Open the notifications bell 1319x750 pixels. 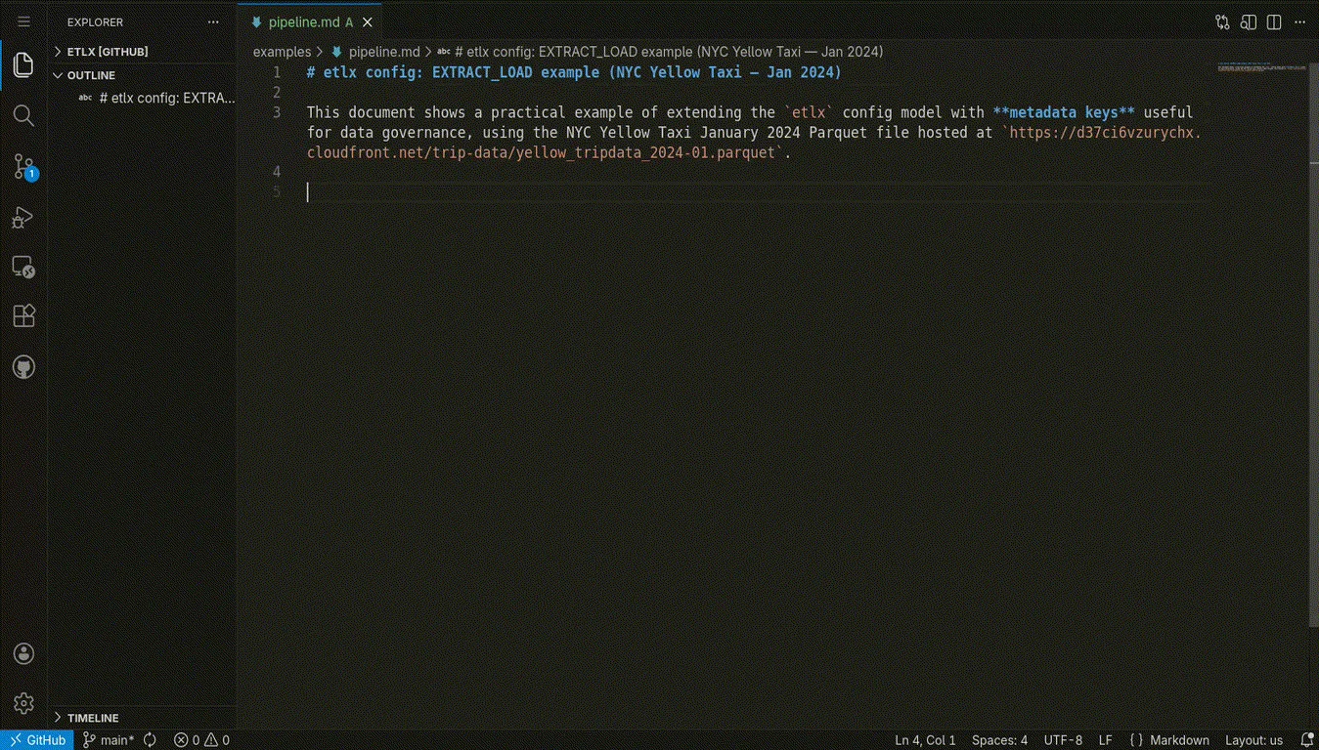pos(1309,739)
